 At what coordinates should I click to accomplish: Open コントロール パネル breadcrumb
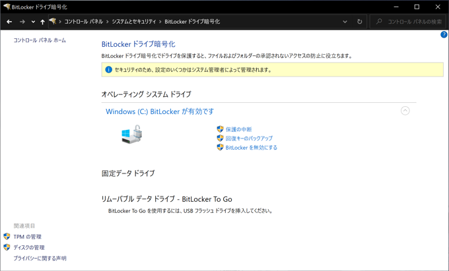(x=83, y=22)
